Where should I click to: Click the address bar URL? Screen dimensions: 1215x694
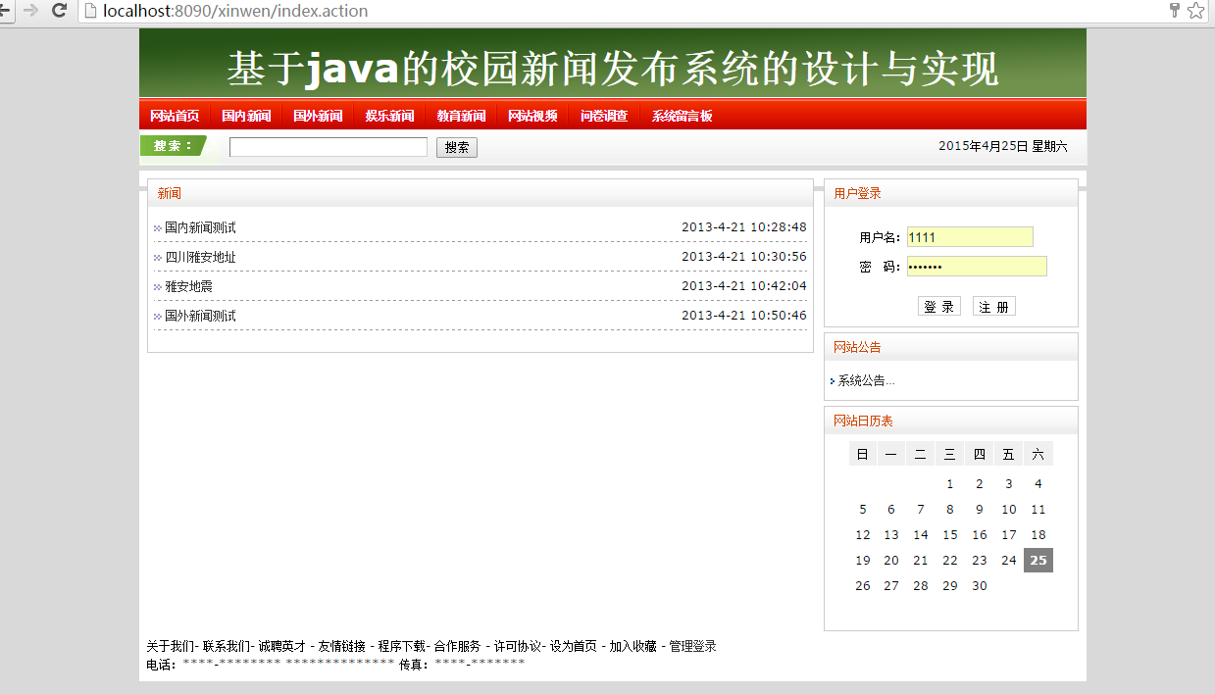click(235, 11)
